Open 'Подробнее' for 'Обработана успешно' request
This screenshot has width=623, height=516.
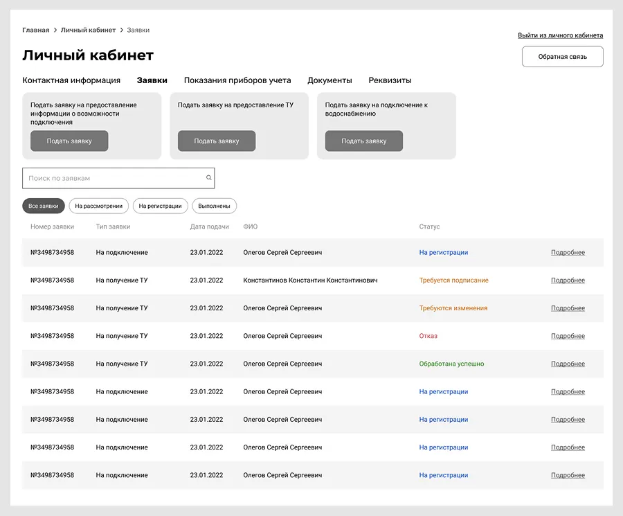tap(568, 364)
